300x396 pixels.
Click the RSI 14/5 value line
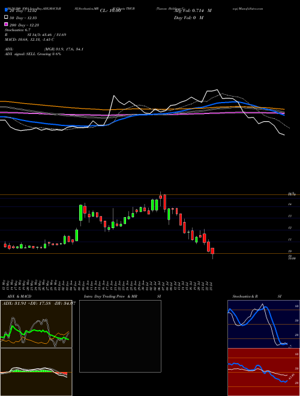(x=35, y=35)
